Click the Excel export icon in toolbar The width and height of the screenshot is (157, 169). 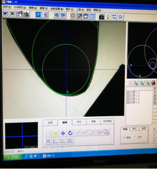[12, 14]
